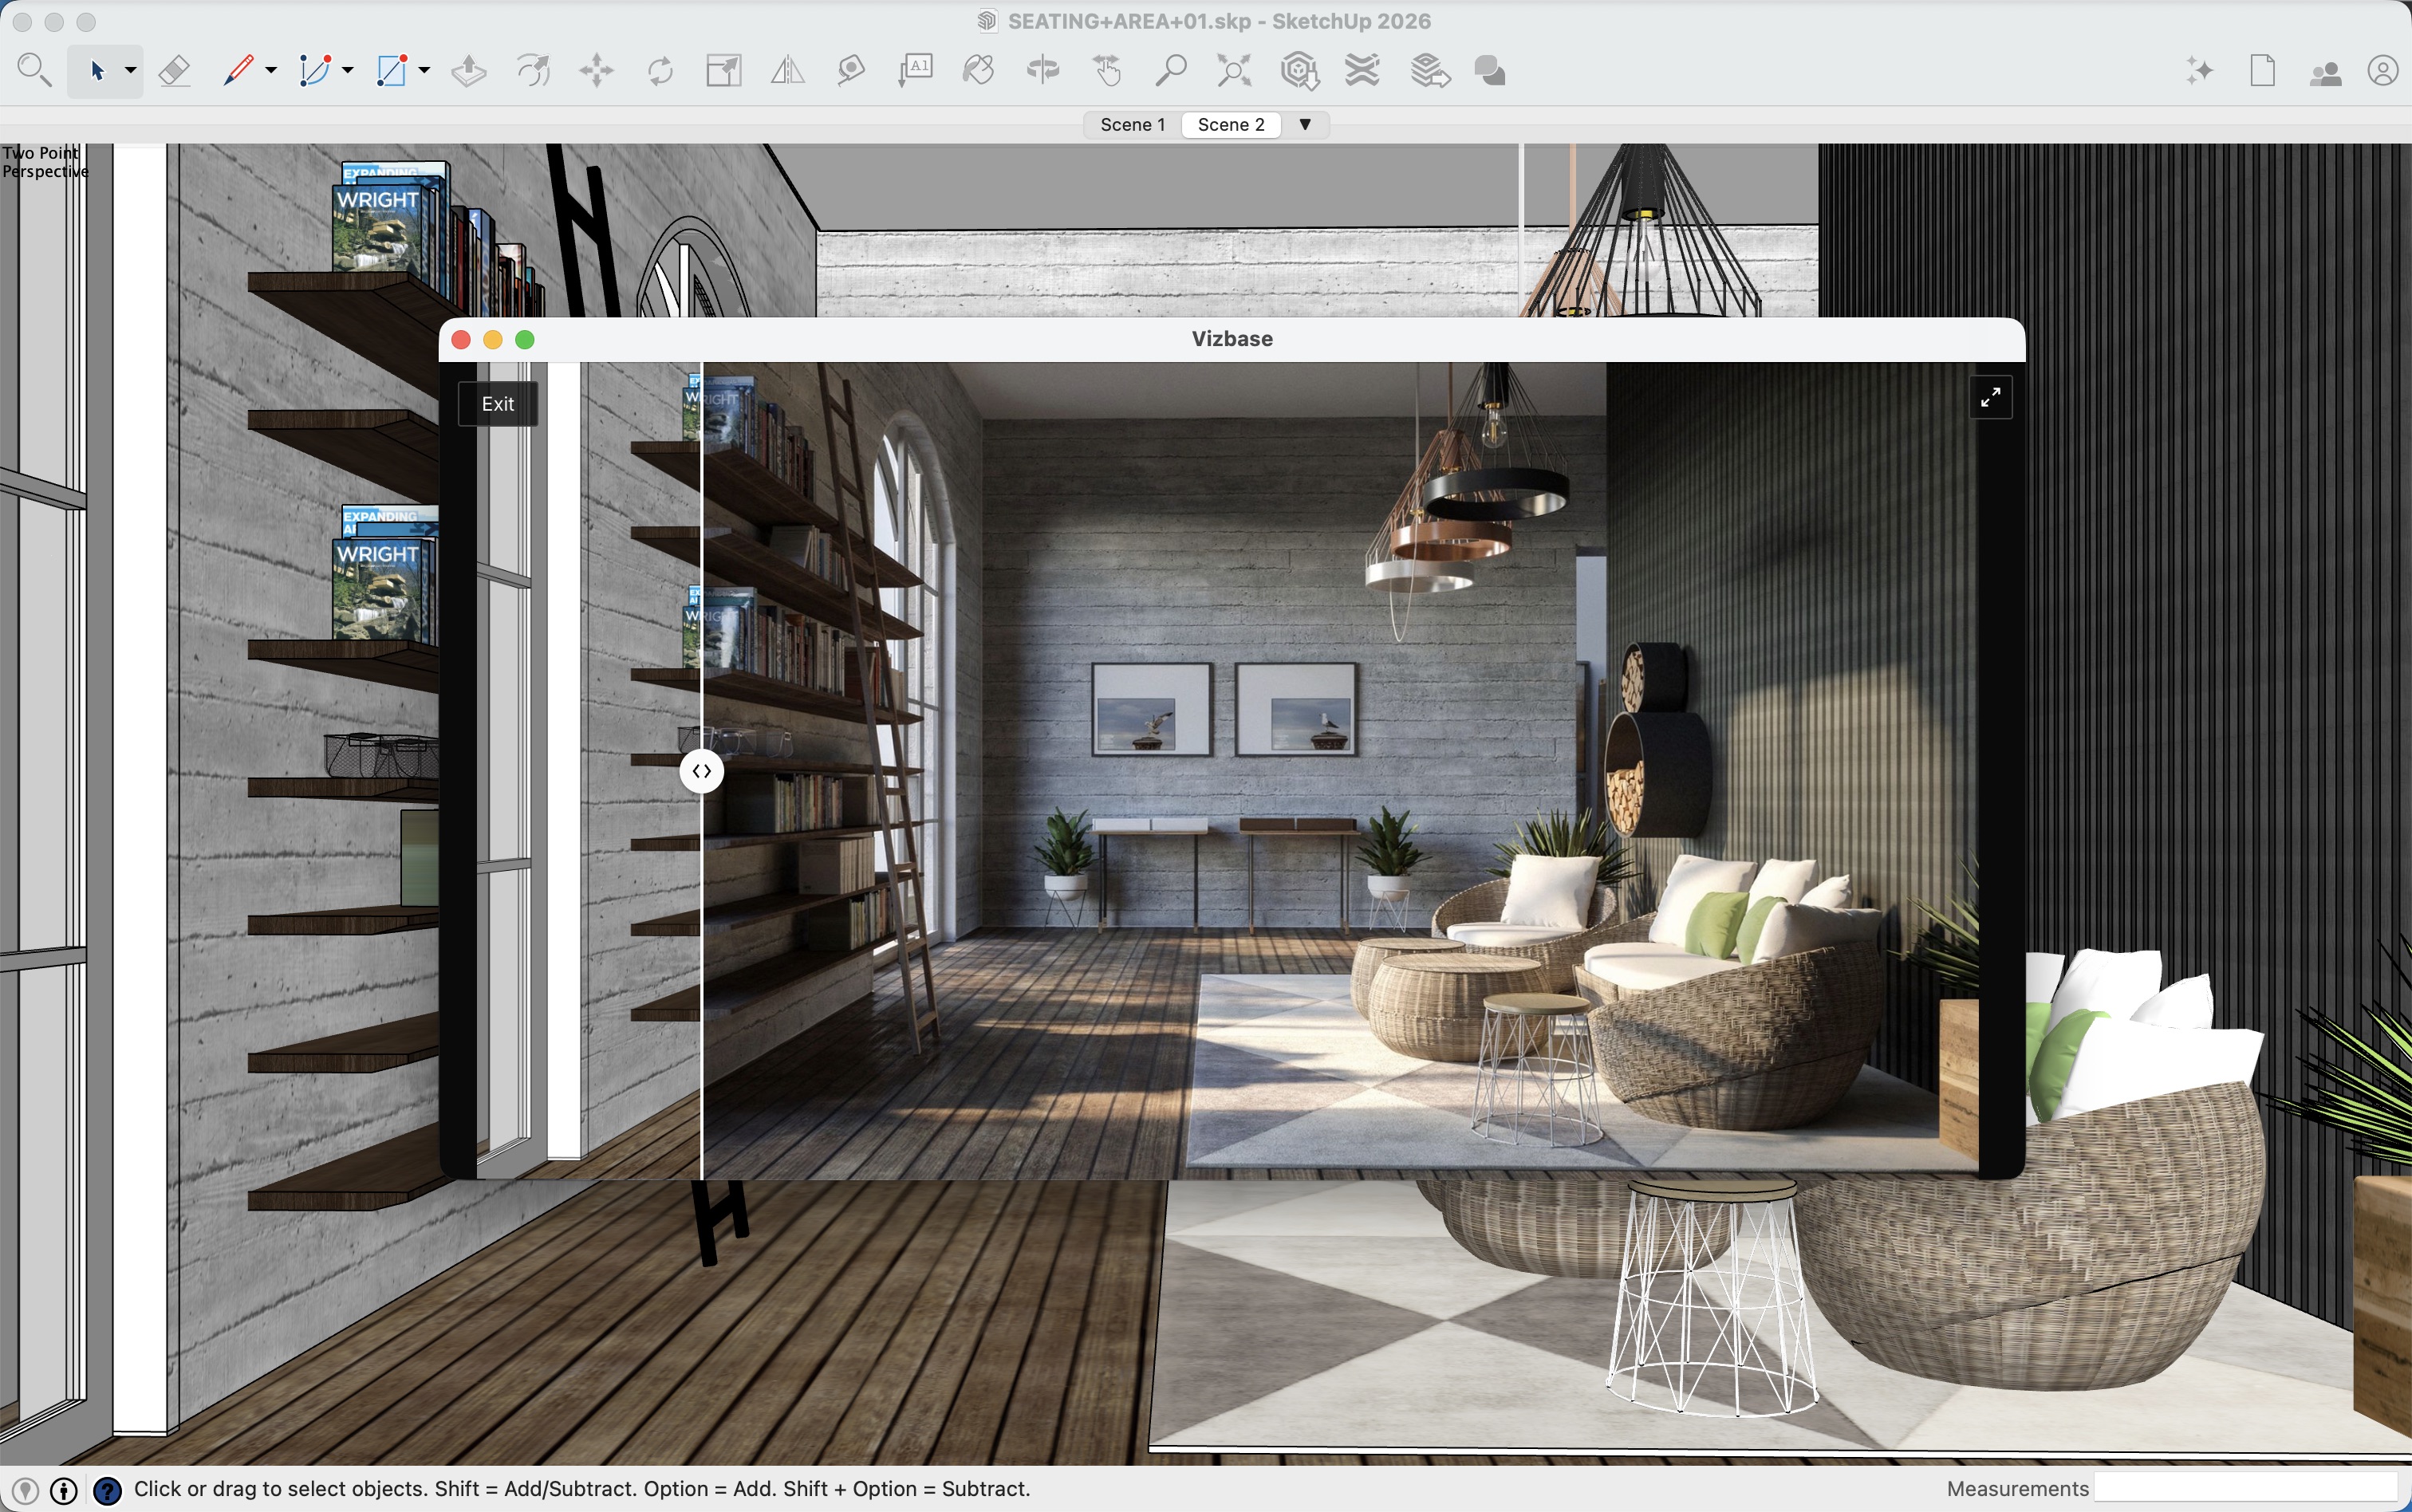Expand the Select tool dropdown arrow
Viewport: 2412px width, 1512px height.
130,71
